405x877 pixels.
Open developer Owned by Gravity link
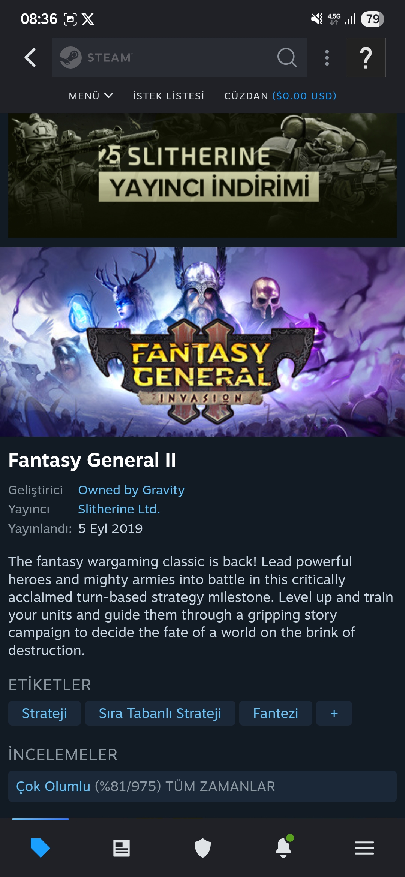coord(131,490)
